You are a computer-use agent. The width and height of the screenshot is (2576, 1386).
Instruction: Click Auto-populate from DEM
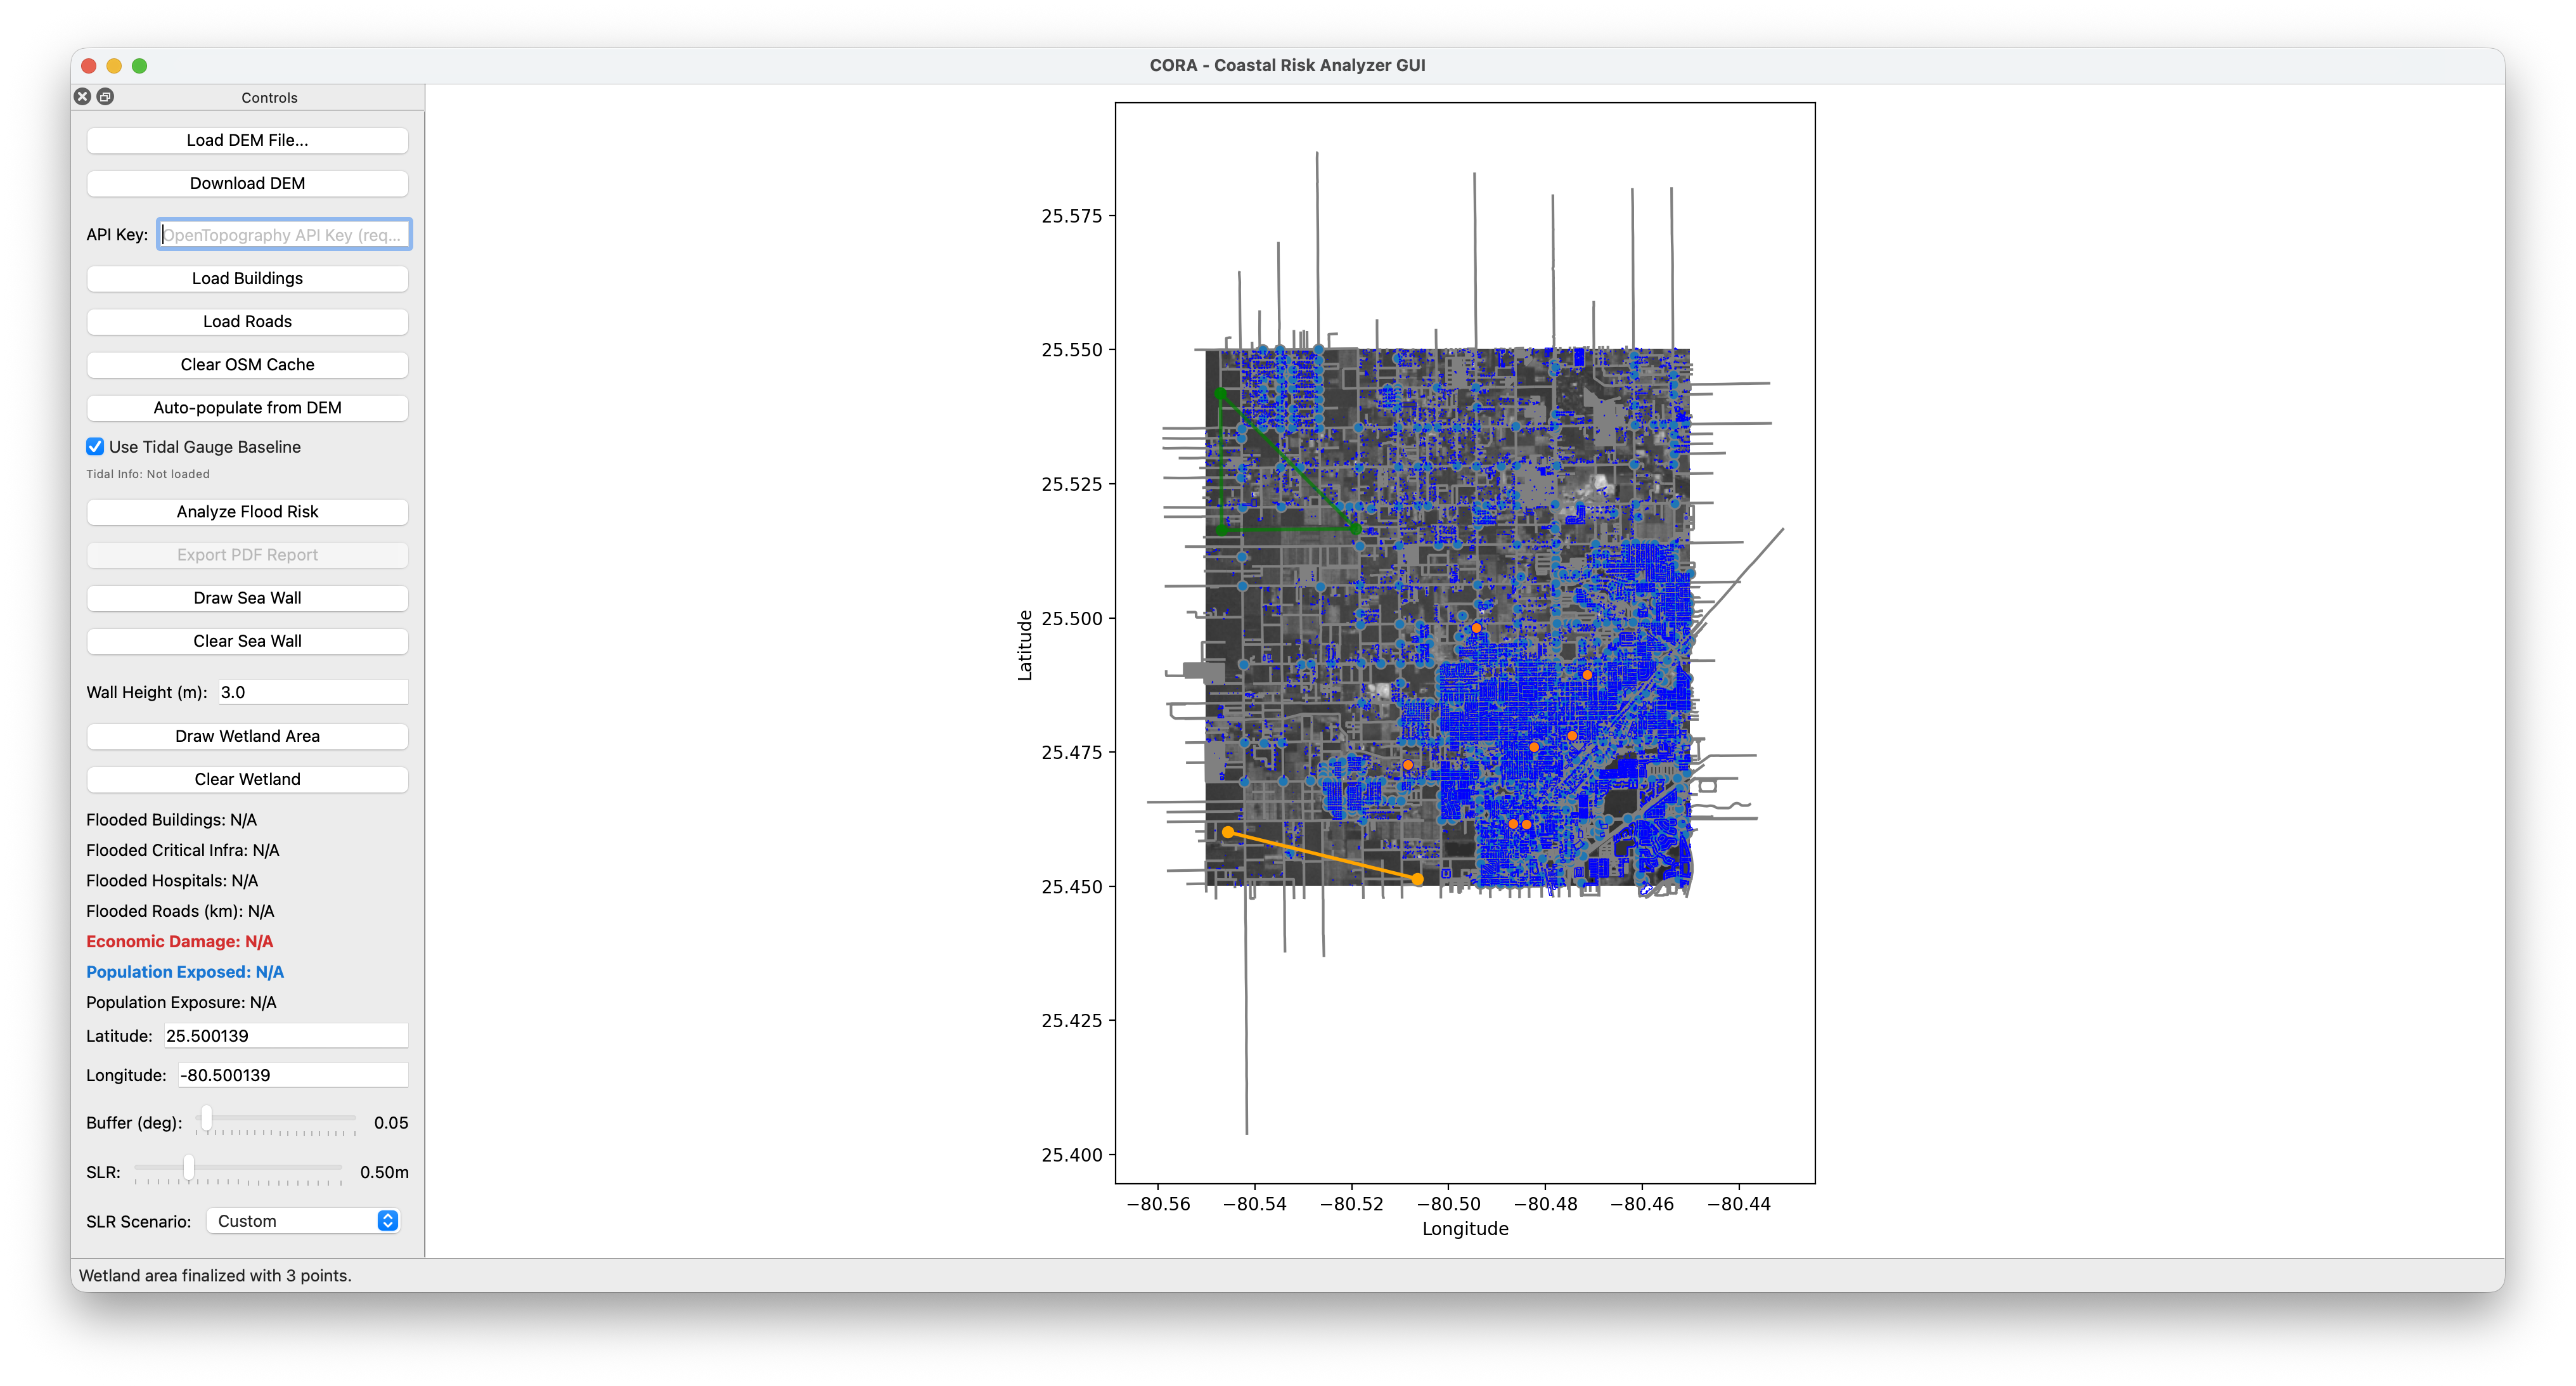[x=247, y=408]
